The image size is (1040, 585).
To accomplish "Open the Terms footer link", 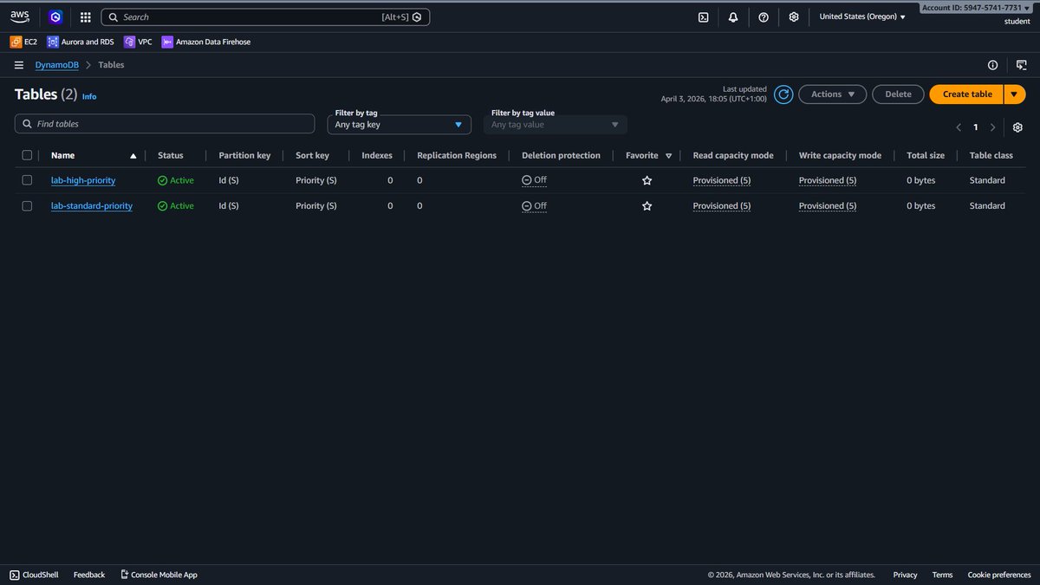I will [942, 575].
